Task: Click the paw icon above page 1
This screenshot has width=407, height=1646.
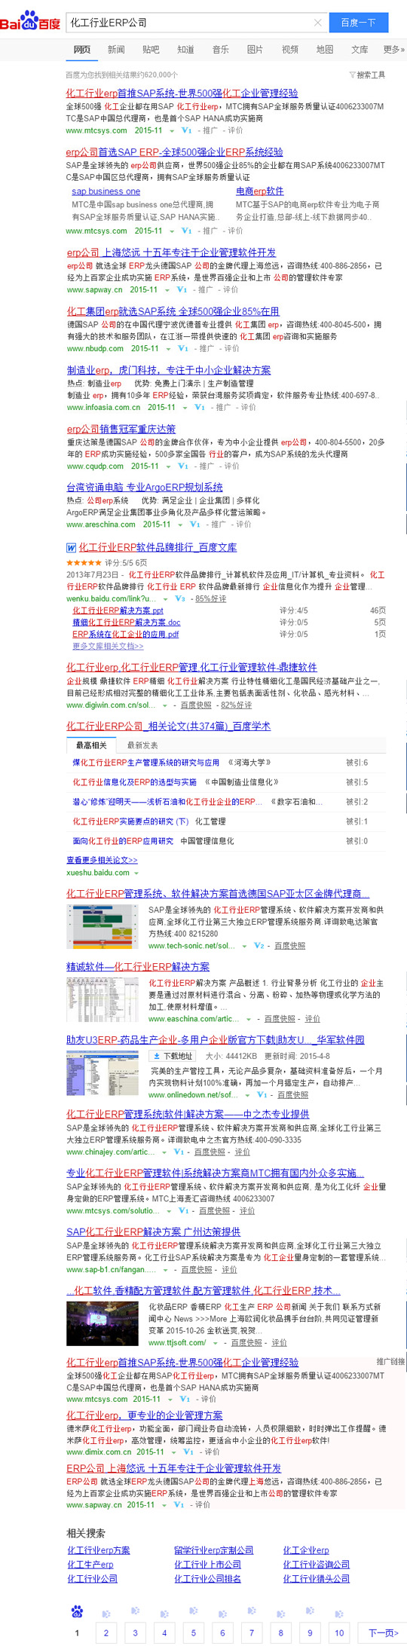Action: 77,1611
